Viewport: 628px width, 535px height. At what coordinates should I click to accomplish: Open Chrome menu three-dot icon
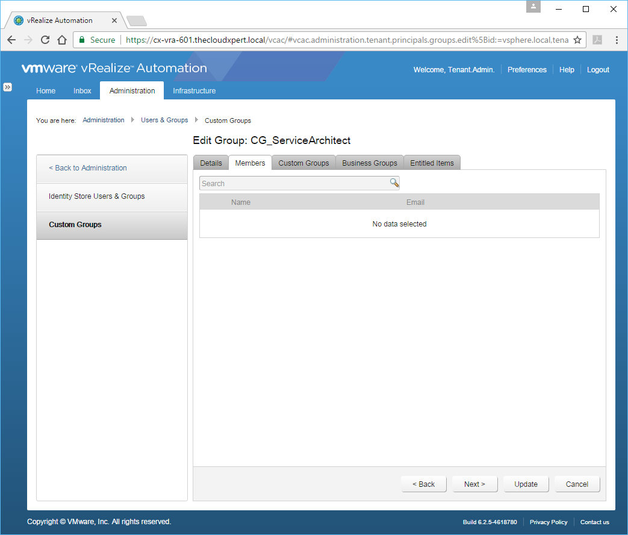tap(617, 40)
